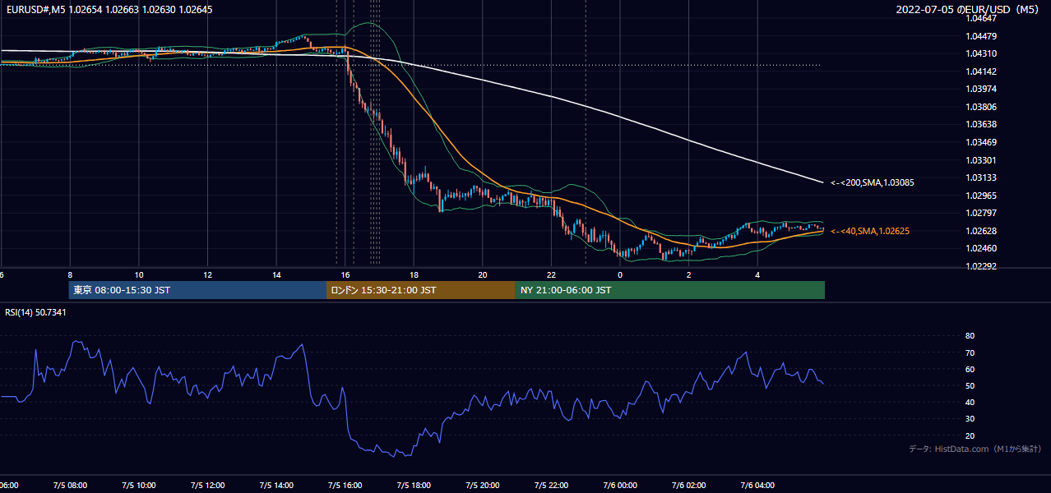Click the 7/5 20:00 bottom time label
Image resolution: width=1051 pixels, height=493 pixels.
click(482, 485)
